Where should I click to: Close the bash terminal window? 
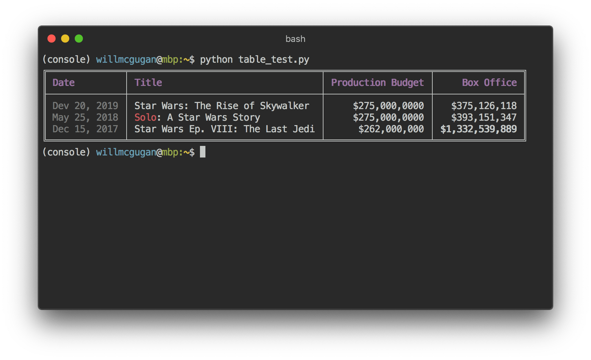[52, 39]
